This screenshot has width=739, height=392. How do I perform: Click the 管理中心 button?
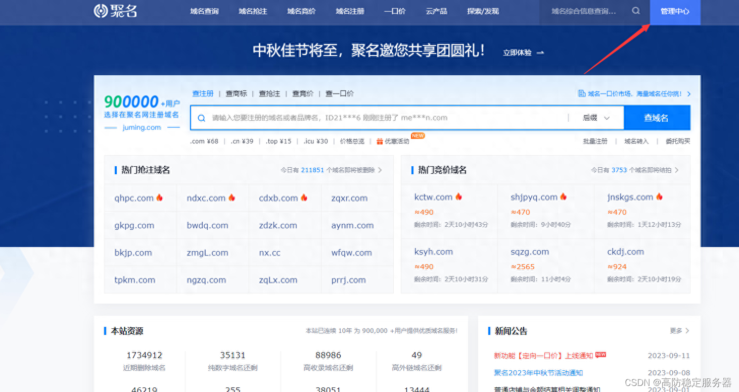(x=675, y=12)
